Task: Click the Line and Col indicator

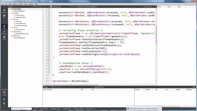Action: point(148,7)
